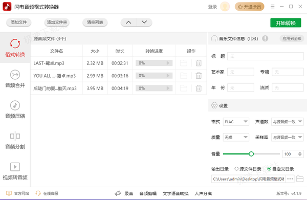This screenshot has height=200, width=307.
Task: Click the 音量 slider handle
Action: [x=251, y=154]
